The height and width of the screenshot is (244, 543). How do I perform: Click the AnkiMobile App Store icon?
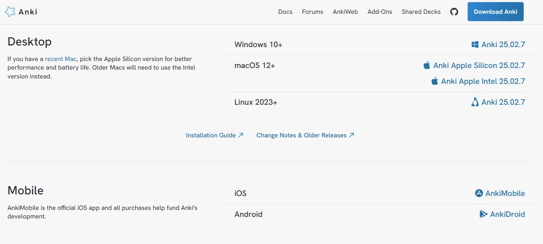(479, 193)
